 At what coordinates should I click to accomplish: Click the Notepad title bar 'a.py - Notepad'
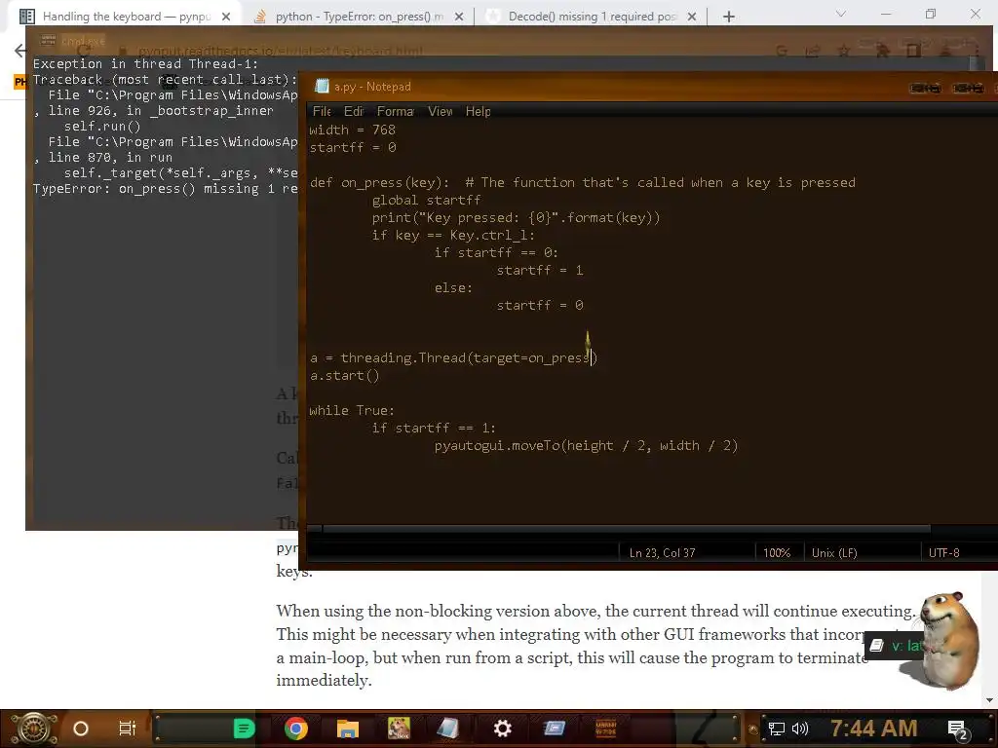(x=372, y=87)
